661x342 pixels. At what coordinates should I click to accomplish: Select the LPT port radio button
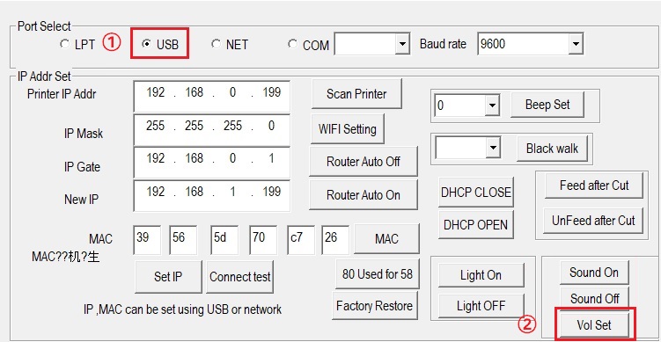[64, 44]
